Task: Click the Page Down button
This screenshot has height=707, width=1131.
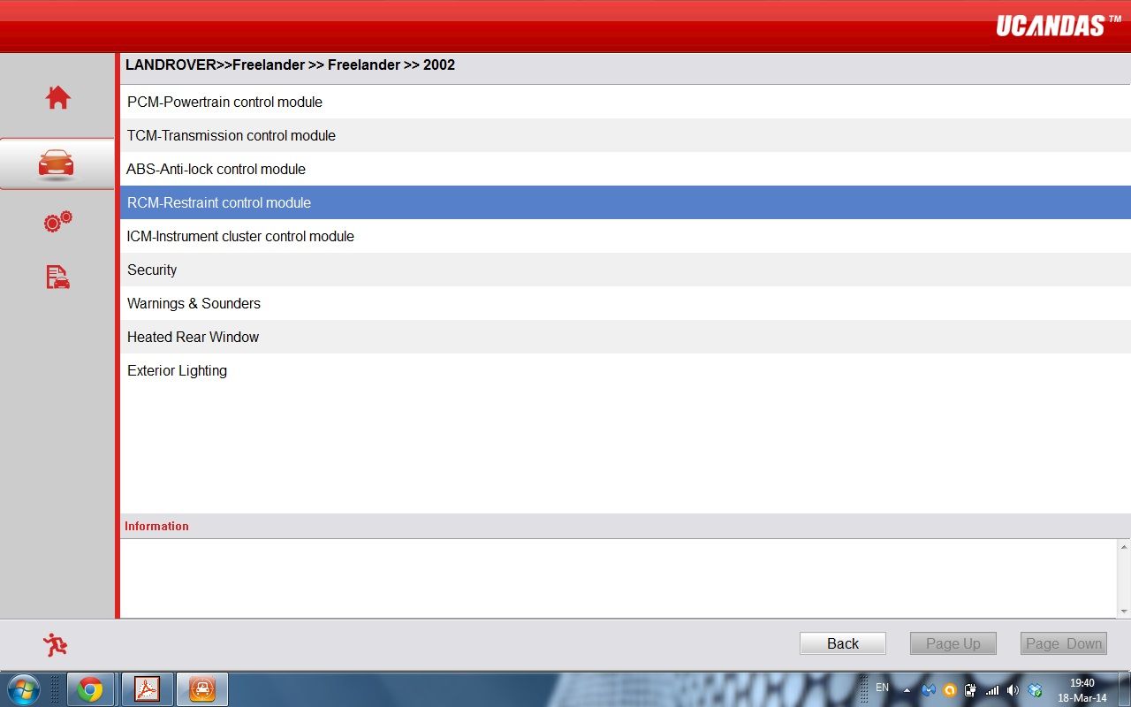Action: coord(1064,643)
